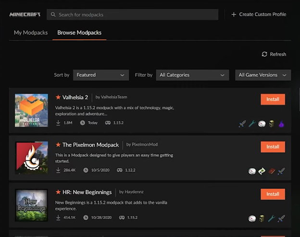Click Valhelsia 2 clock icon
Screen dimensions: 300x237
(83, 123)
